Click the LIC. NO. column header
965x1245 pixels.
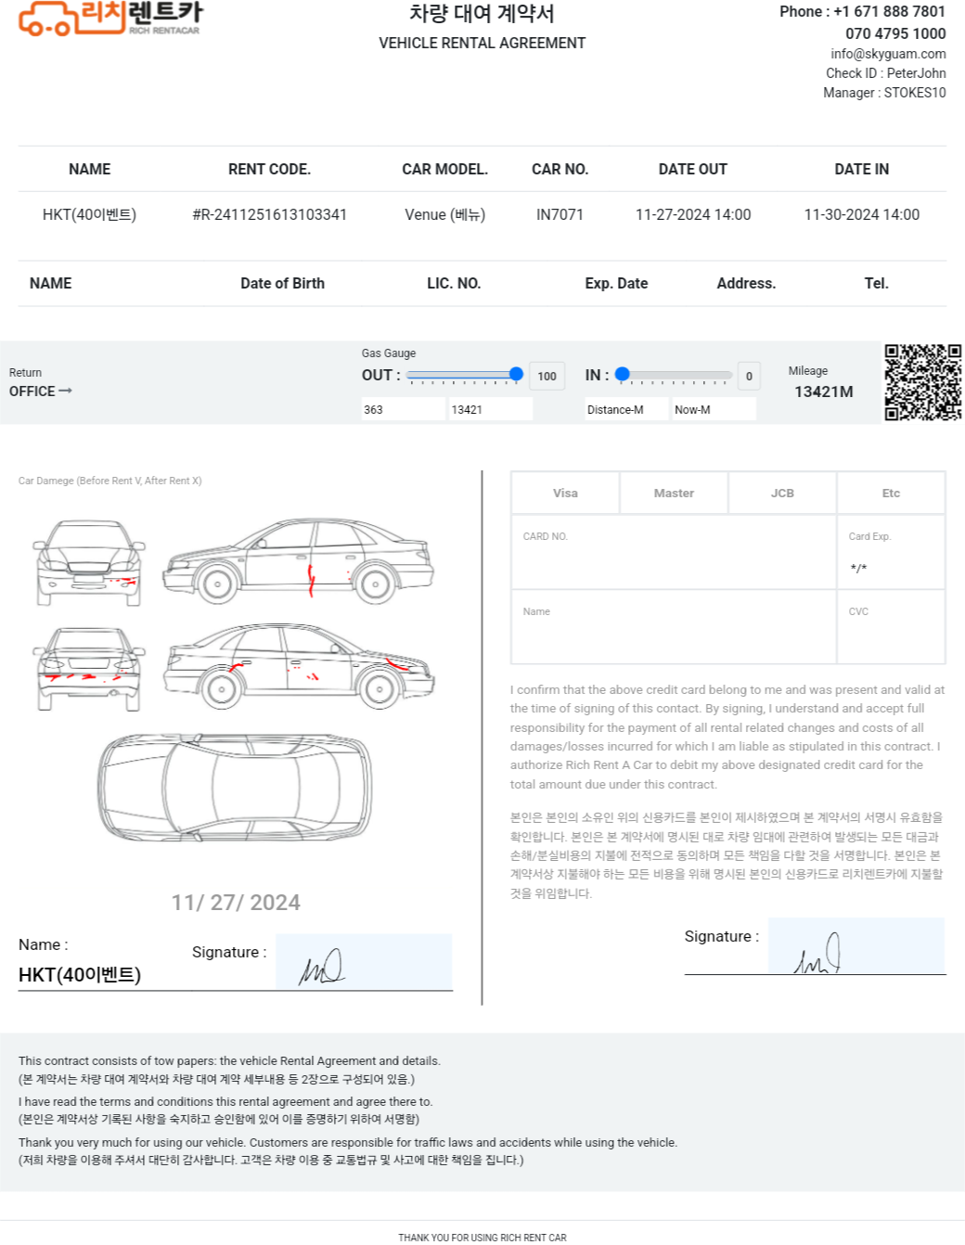(454, 283)
